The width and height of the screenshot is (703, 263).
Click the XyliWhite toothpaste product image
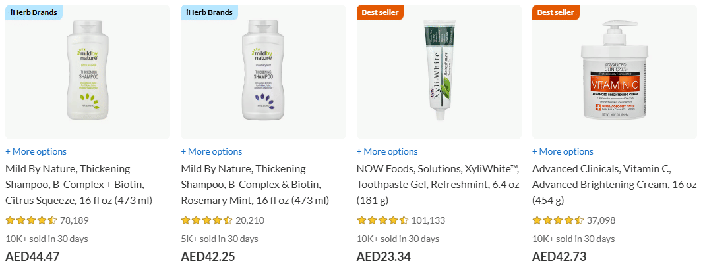pos(439,71)
